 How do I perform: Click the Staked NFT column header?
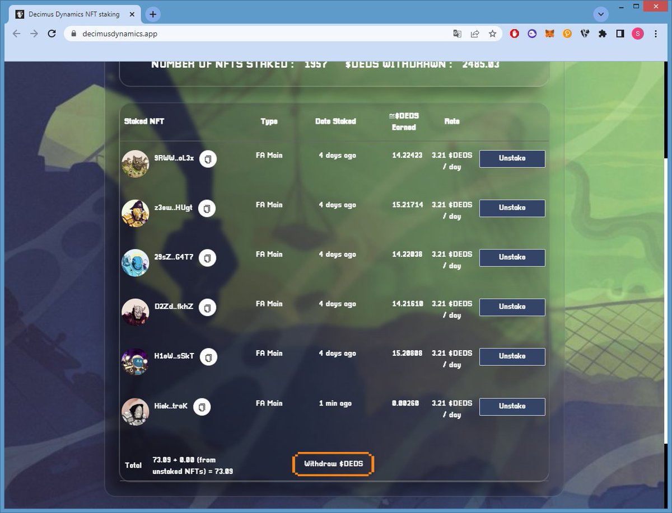point(144,121)
